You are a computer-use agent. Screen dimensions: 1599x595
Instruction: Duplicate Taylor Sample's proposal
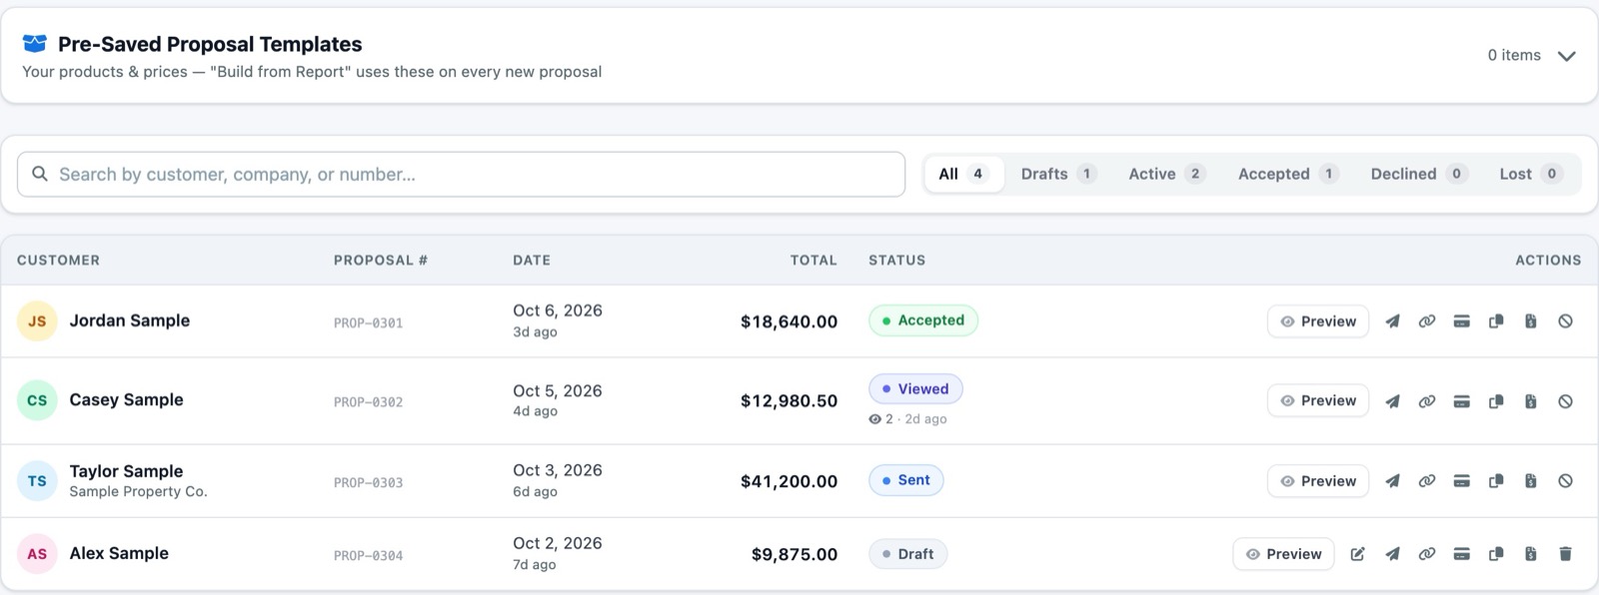click(1496, 481)
